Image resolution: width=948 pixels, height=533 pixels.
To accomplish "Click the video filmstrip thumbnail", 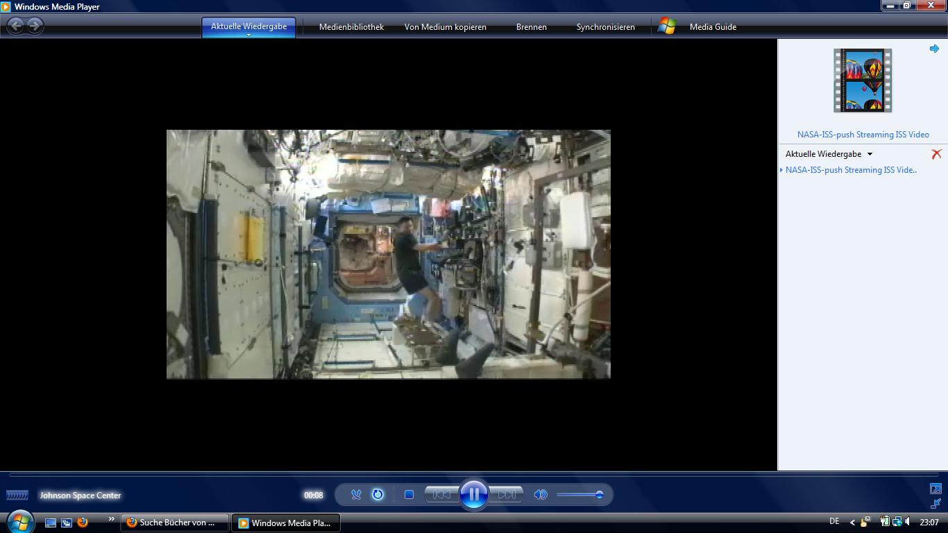I will tap(863, 81).
